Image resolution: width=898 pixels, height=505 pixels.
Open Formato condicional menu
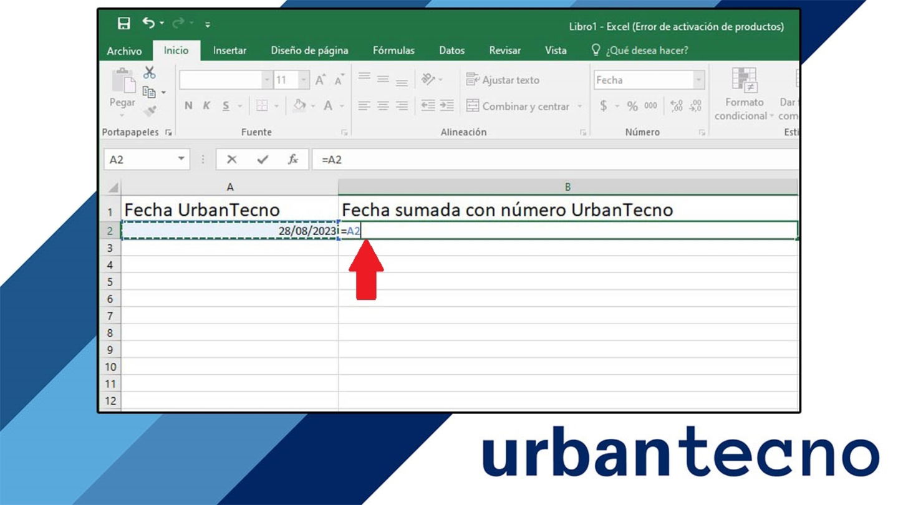coord(744,95)
